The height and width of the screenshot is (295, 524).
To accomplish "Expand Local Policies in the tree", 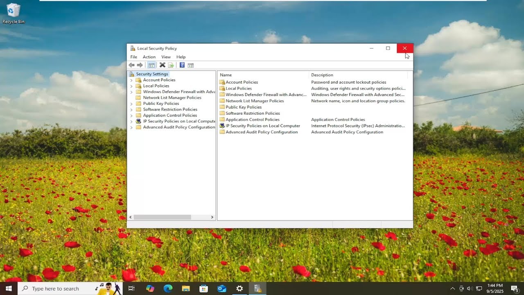I will (x=131, y=86).
